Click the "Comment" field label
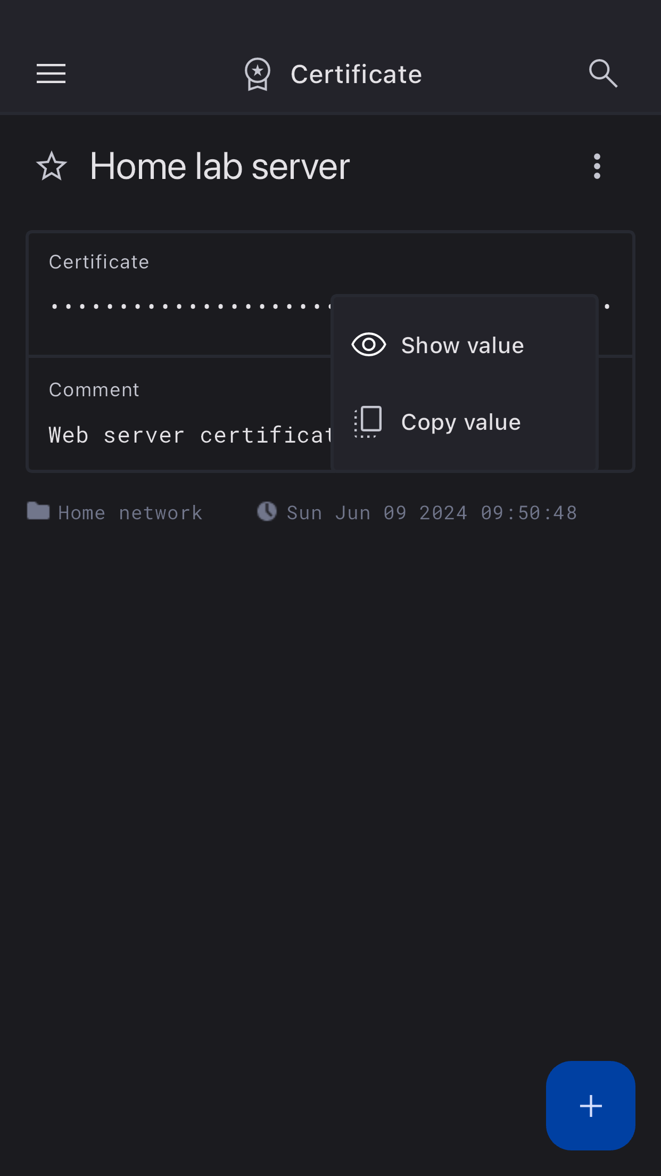Screen dimensions: 661x1176 pyautogui.click(x=94, y=390)
